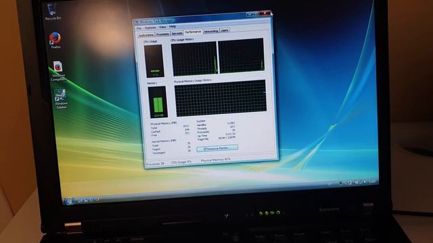Image resolution: width=433 pixels, height=243 pixels.
Task: Click the CPU Usage status bar entry
Action: tap(181, 162)
